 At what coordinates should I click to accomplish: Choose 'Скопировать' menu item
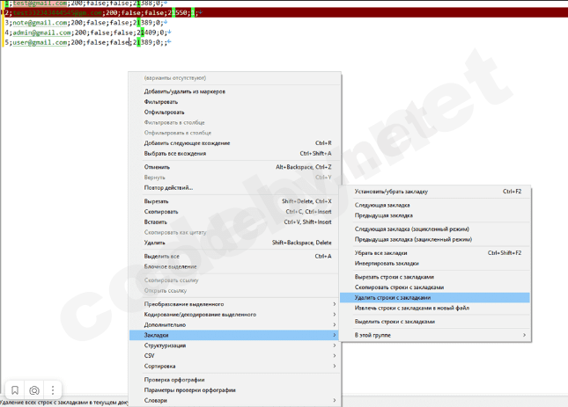click(x=235, y=212)
